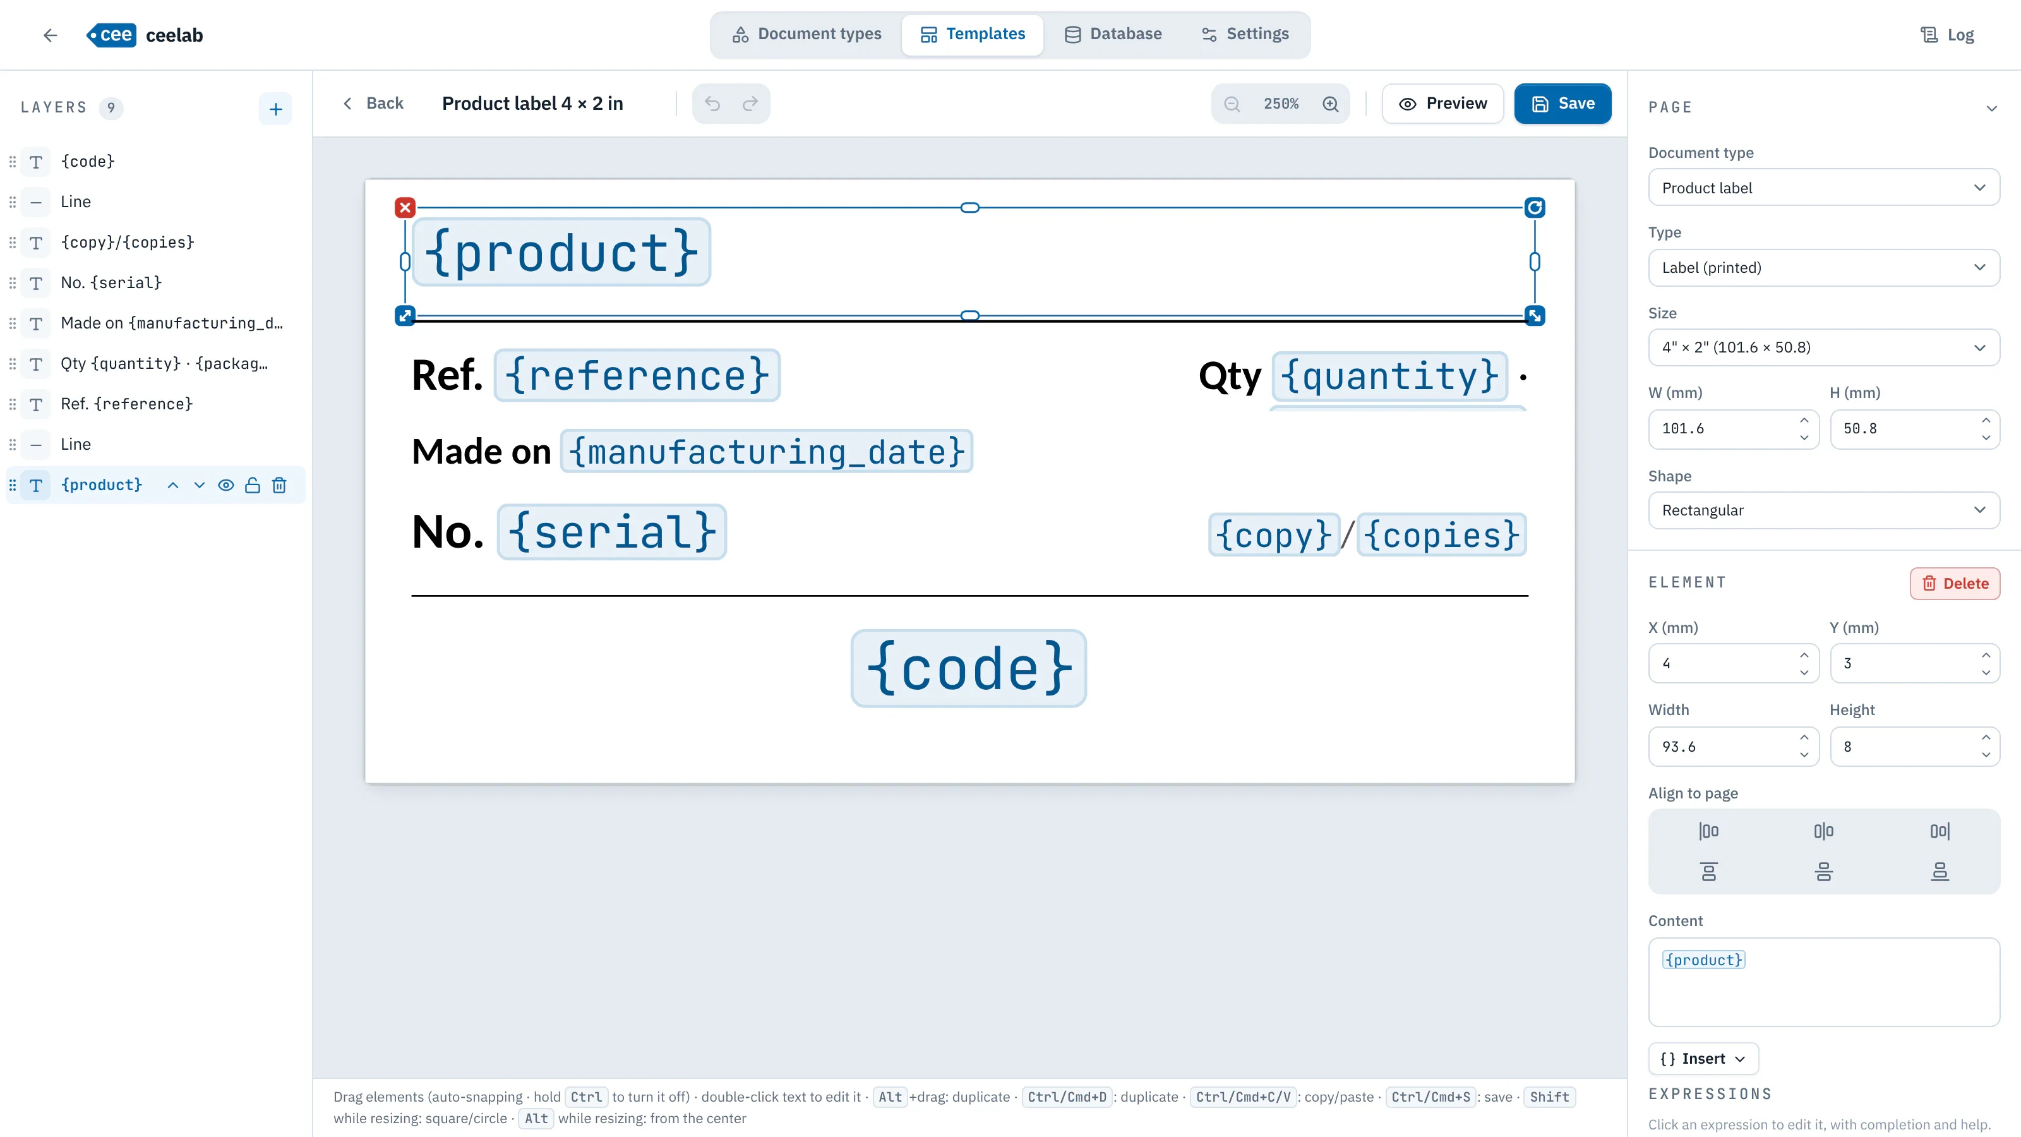Open the Document type dropdown
This screenshot has width=2021, height=1137.
click(x=1824, y=188)
